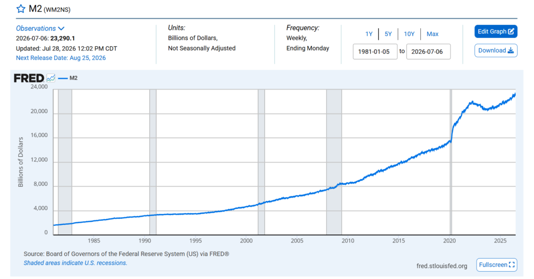
Task: Expand the Observations chevron
Action: coord(61,29)
